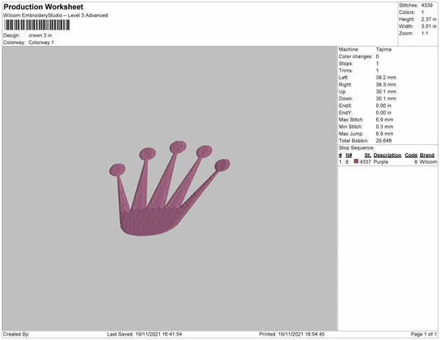The height and width of the screenshot is (340, 440).
Task: Click the Left value 38.2 mm
Action: (386, 78)
